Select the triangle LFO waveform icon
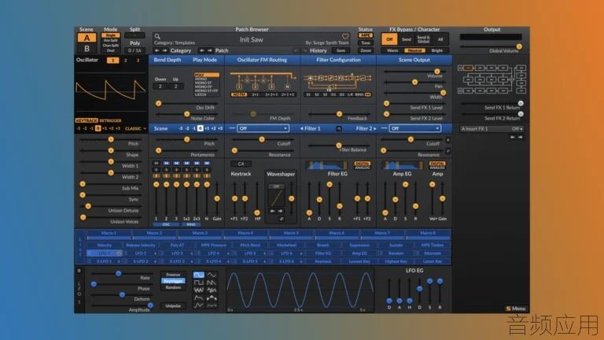The height and width of the screenshot is (340, 604). click(212, 275)
